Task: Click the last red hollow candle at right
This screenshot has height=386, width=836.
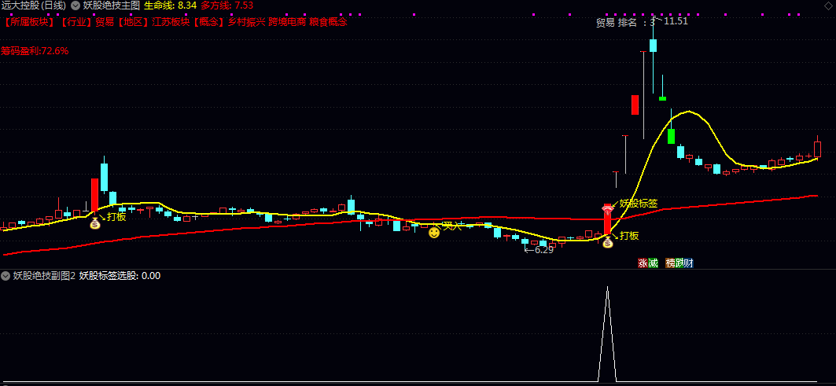Action: click(x=817, y=149)
